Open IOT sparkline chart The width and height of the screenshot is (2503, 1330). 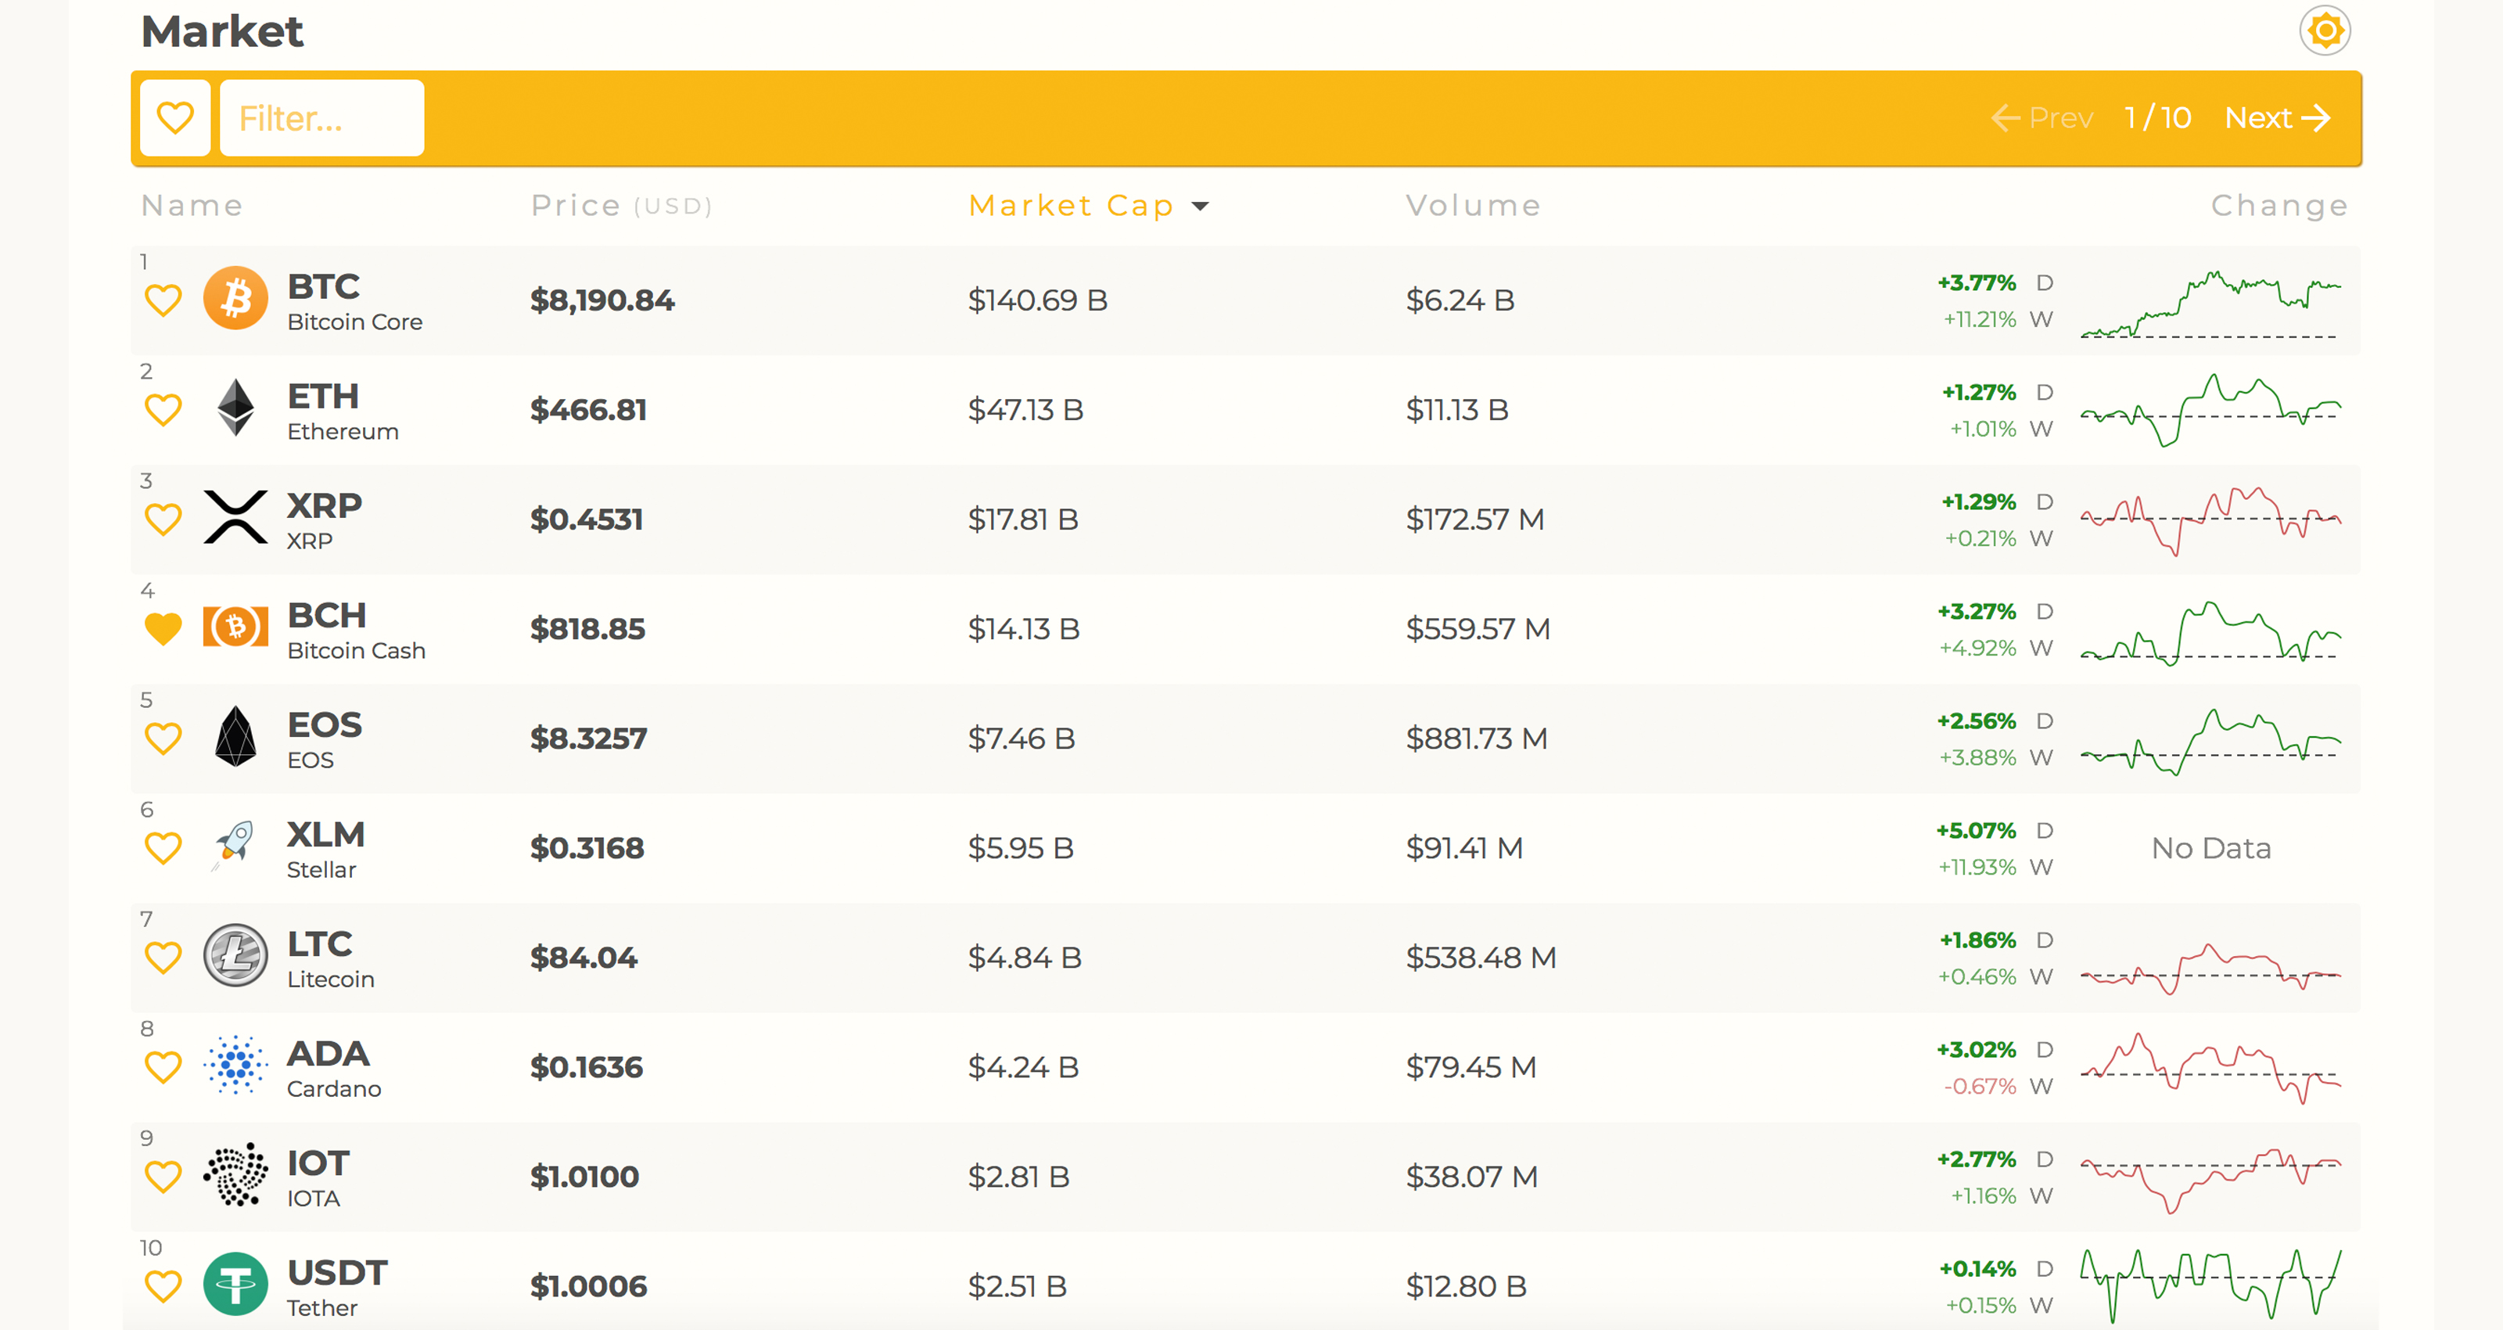pyautogui.click(x=2210, y=1181)
